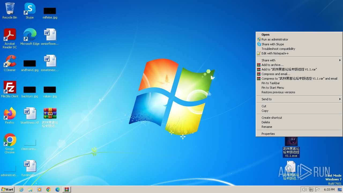Select the classvariou... desktop item
The width and height of the screenshot is (343, 193).
coord(30,145)
